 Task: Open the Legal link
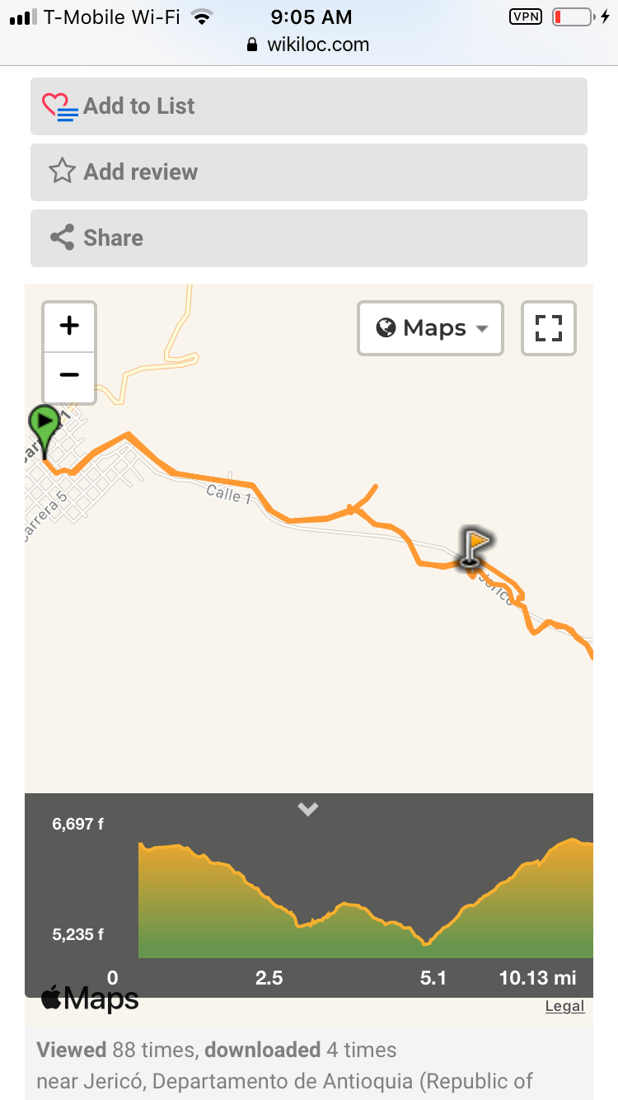point(564,1006)
